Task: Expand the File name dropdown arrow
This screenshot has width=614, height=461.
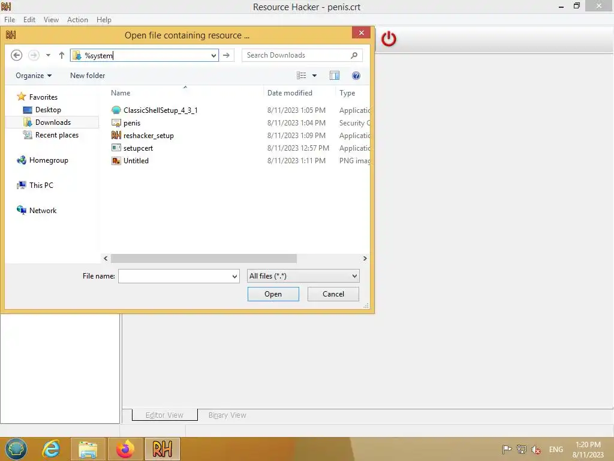Action: click(x=234, y=276)
